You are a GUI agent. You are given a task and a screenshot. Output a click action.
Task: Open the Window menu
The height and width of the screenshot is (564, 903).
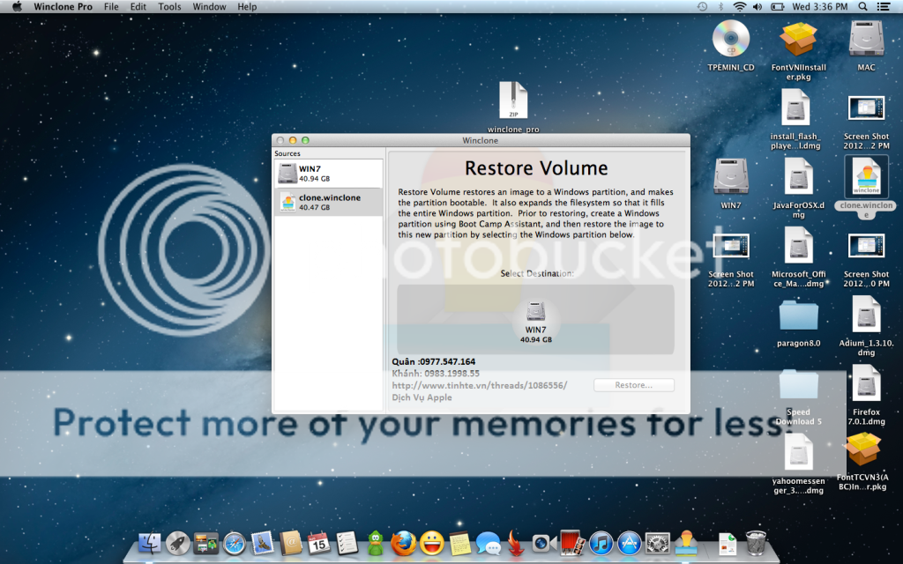tap(209, 7)
